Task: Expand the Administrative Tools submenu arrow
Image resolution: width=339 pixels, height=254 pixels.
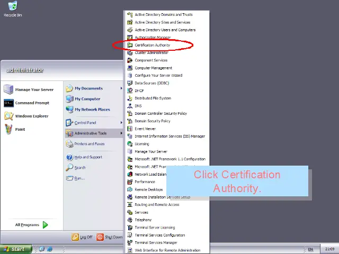Action: point(121,133)
